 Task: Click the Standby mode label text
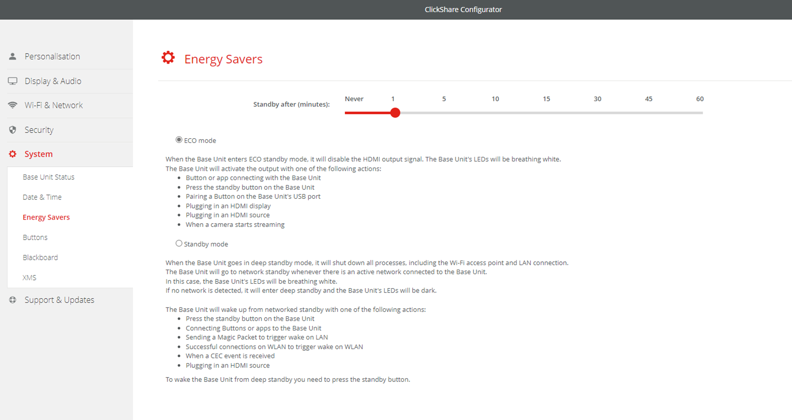(206, 244)
